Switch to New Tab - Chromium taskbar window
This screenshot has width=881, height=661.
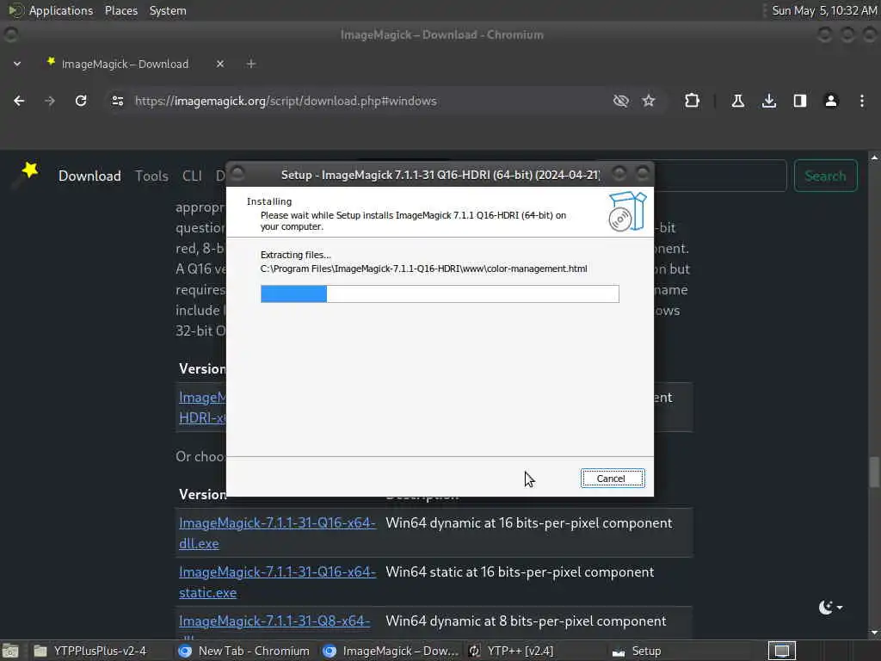(x=243, y=651)
